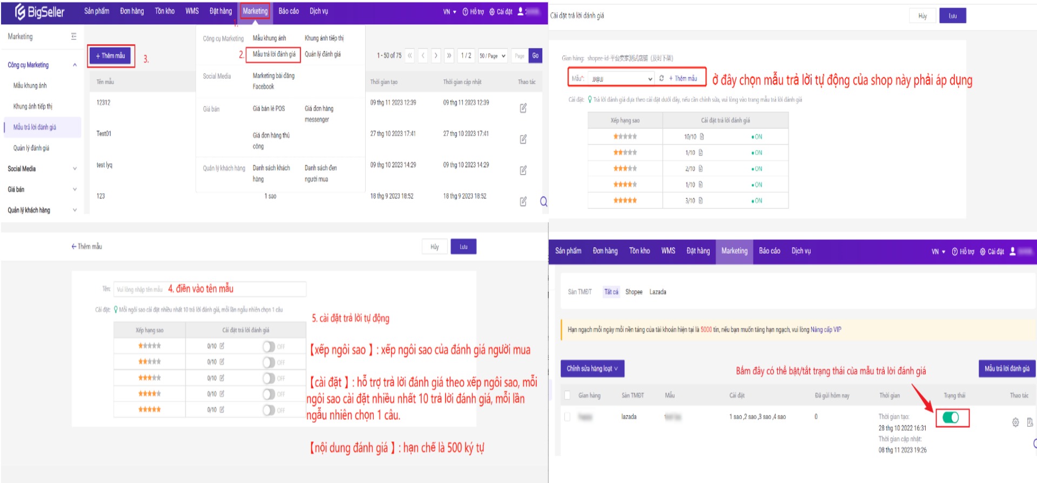Click the refresh icon beside the Mẫu dropdown

(662, 79)
